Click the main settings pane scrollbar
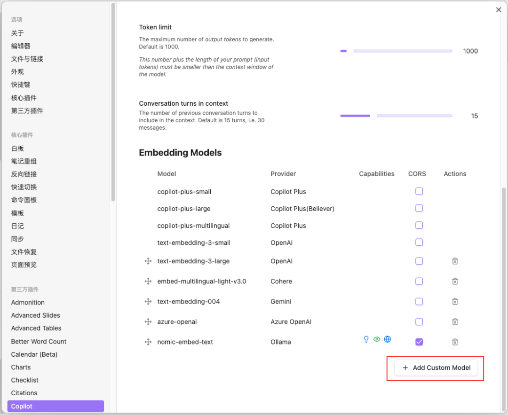The height and width of the screenshot is (415, 508). click(x=503, y=299)
